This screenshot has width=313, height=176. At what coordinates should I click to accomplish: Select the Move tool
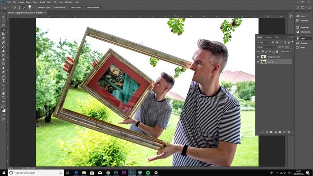coord(3,17)
